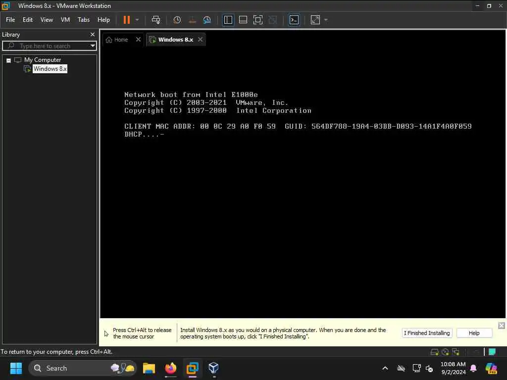Open the power options dropdown arrow

point(137,20)
